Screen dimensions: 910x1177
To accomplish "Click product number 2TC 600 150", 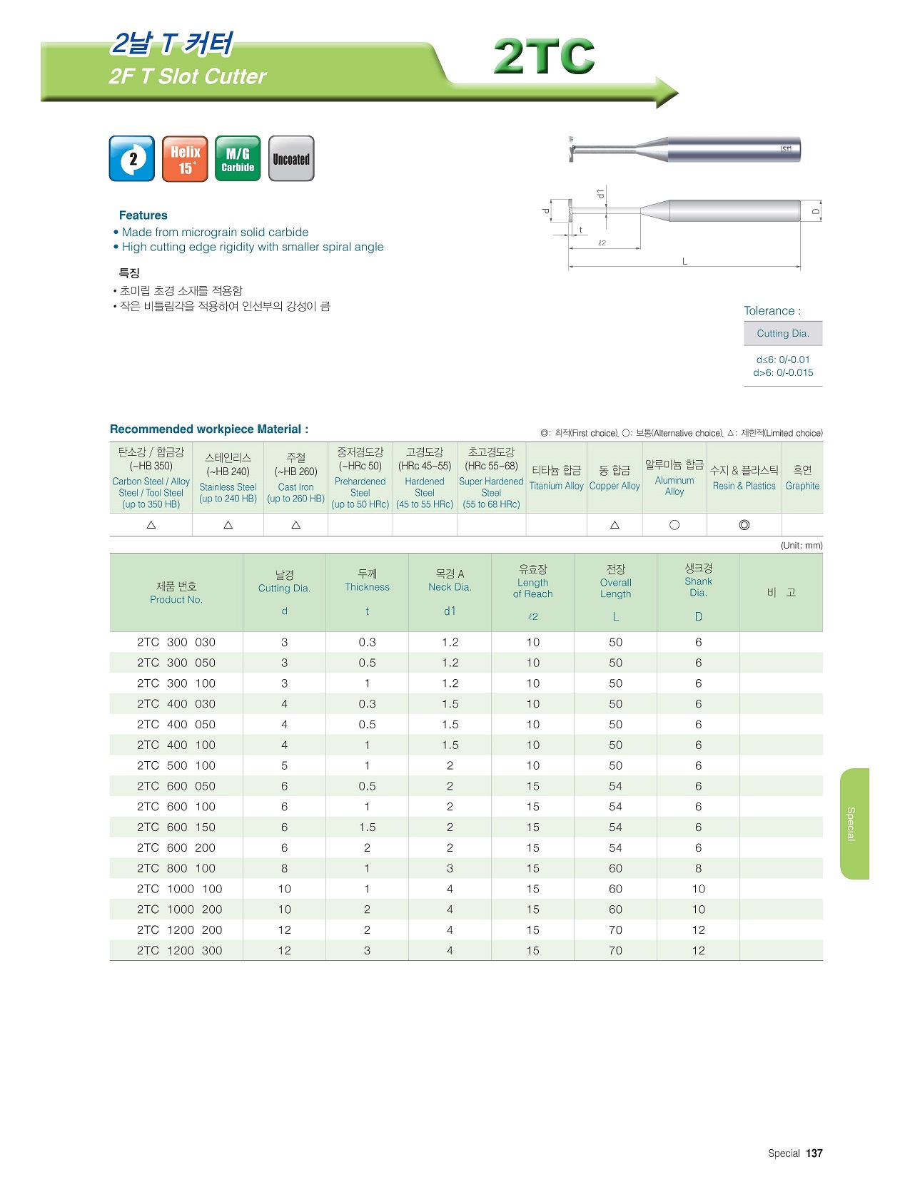I will (176, 827).
